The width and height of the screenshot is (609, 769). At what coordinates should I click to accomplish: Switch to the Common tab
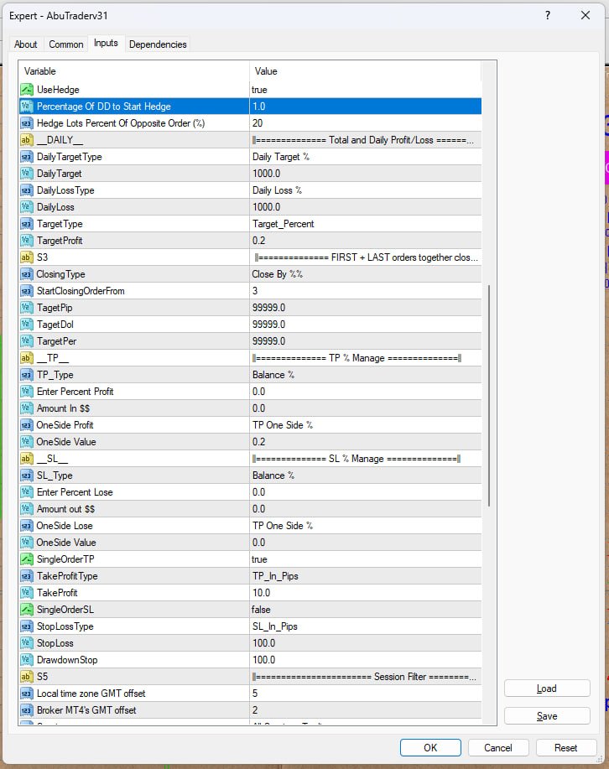[65, 44]
